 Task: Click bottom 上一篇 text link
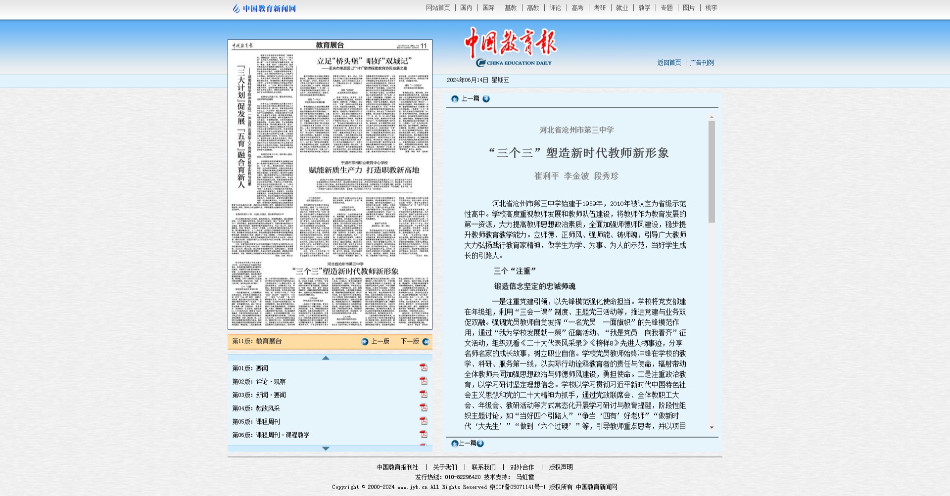467,443
